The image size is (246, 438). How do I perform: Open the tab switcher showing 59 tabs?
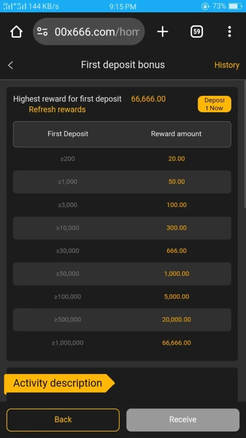(x=196, y=31)
